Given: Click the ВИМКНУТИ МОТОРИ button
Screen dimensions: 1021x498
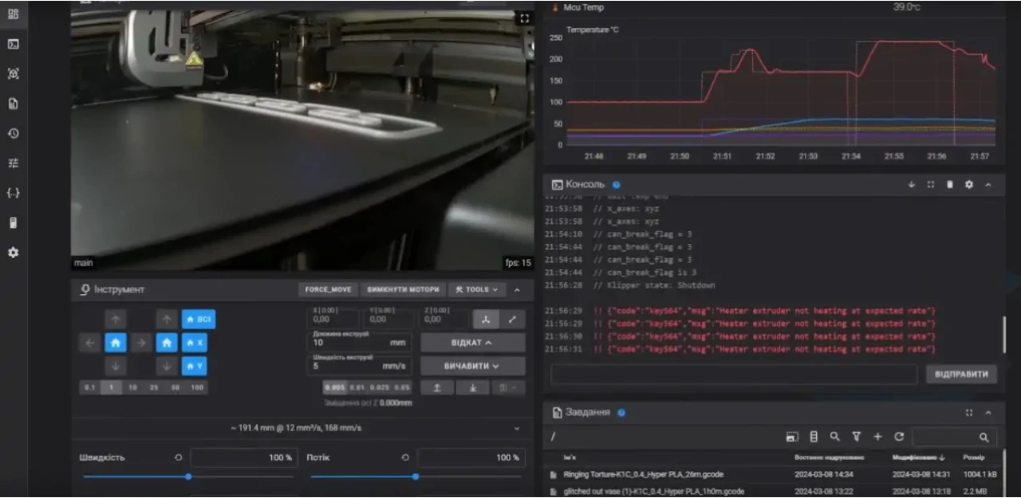Looking at the screenshot, I should 404,290.
